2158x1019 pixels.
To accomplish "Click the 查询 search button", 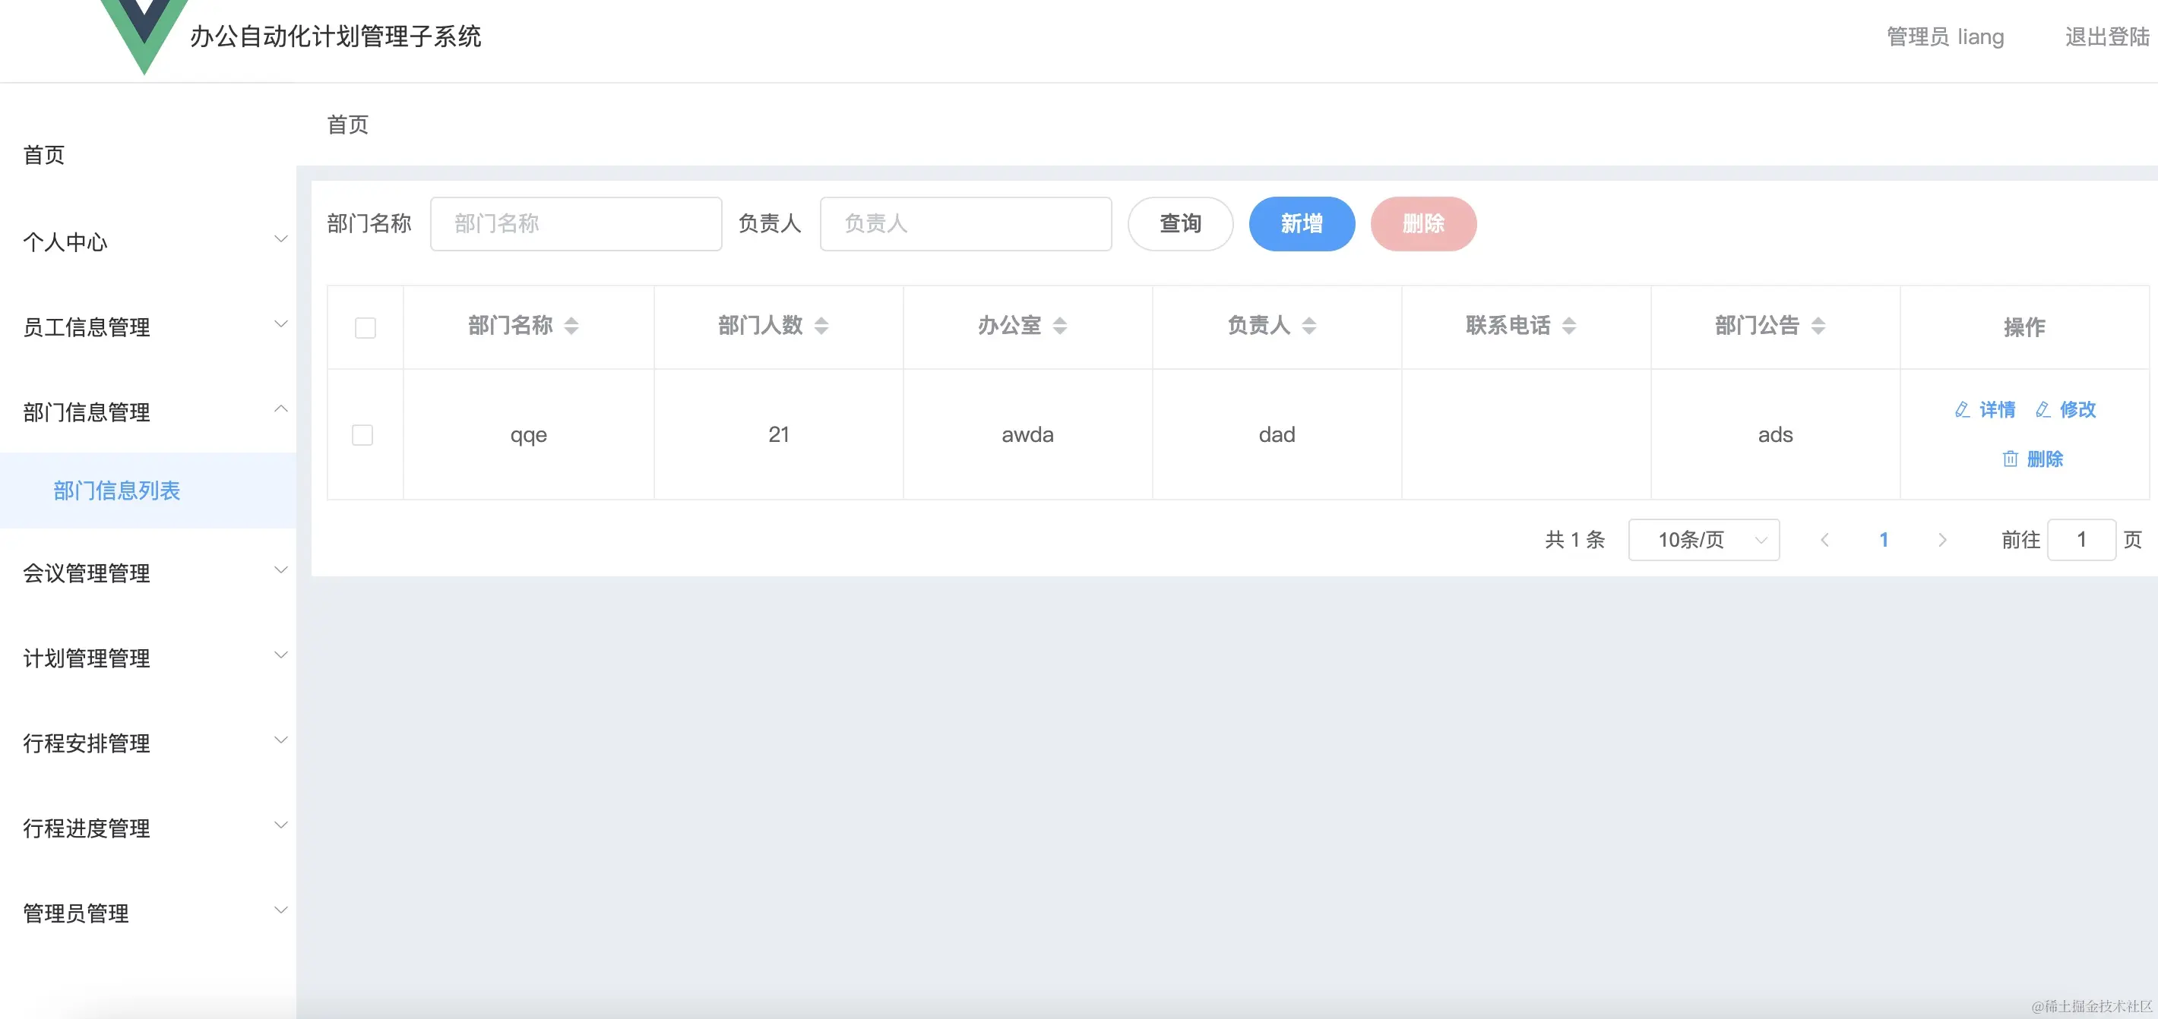I will (1179, 223).
